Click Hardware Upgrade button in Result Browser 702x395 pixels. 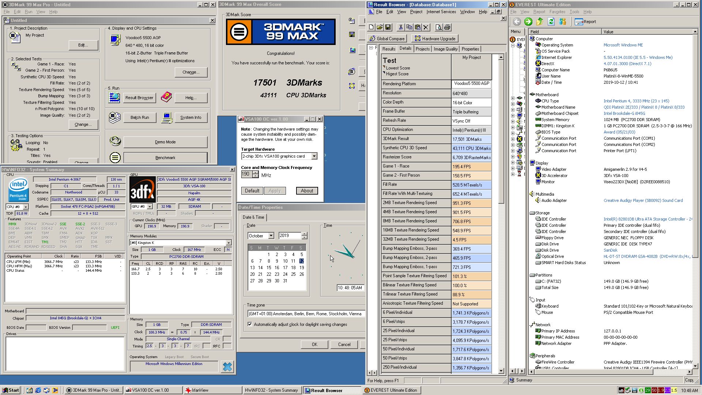[x=435, y=38]
